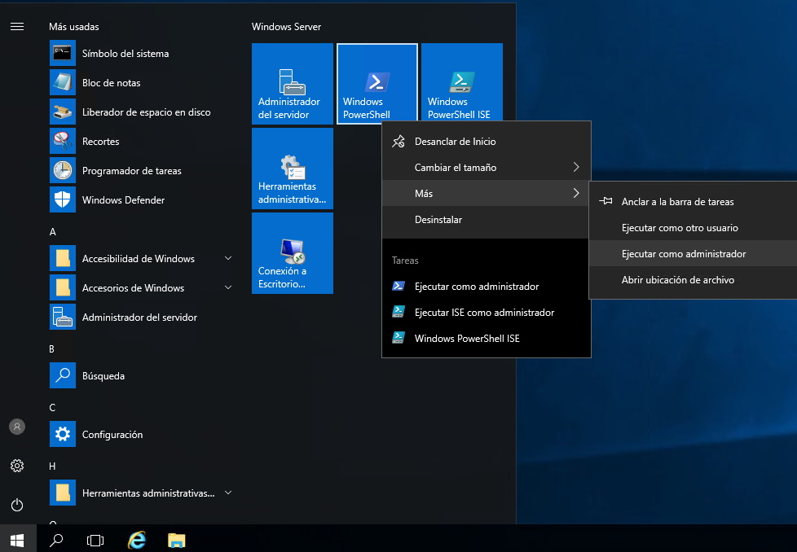Open Búsqueda magnifier icon in app list
Viewport: 797px width, 552px height.
pos(63,376)
